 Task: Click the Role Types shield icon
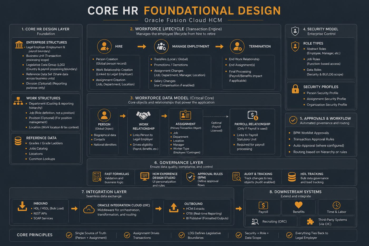point(295,46)
